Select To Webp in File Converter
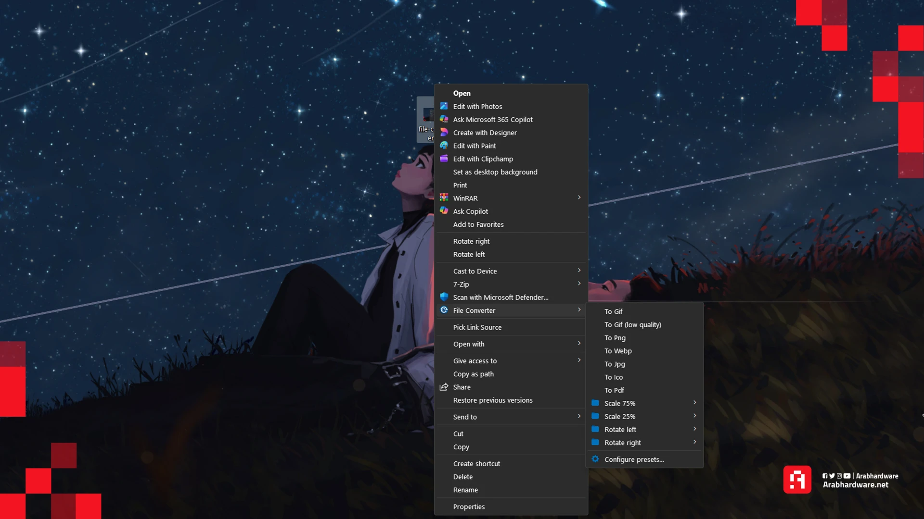 tap(618, 351)
